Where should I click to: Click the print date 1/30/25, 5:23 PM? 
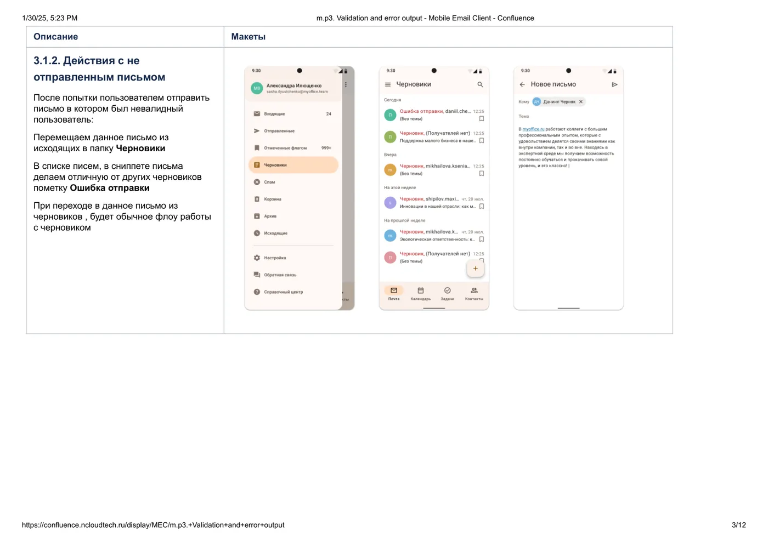pos(50,18)
